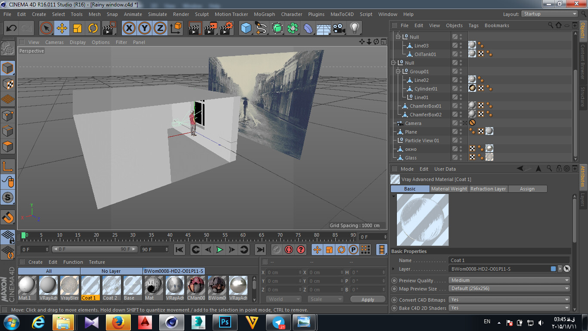Viewport: 588px width, 331px height.
Task: Add a Cube primitive object
Action: click(246, 28)
